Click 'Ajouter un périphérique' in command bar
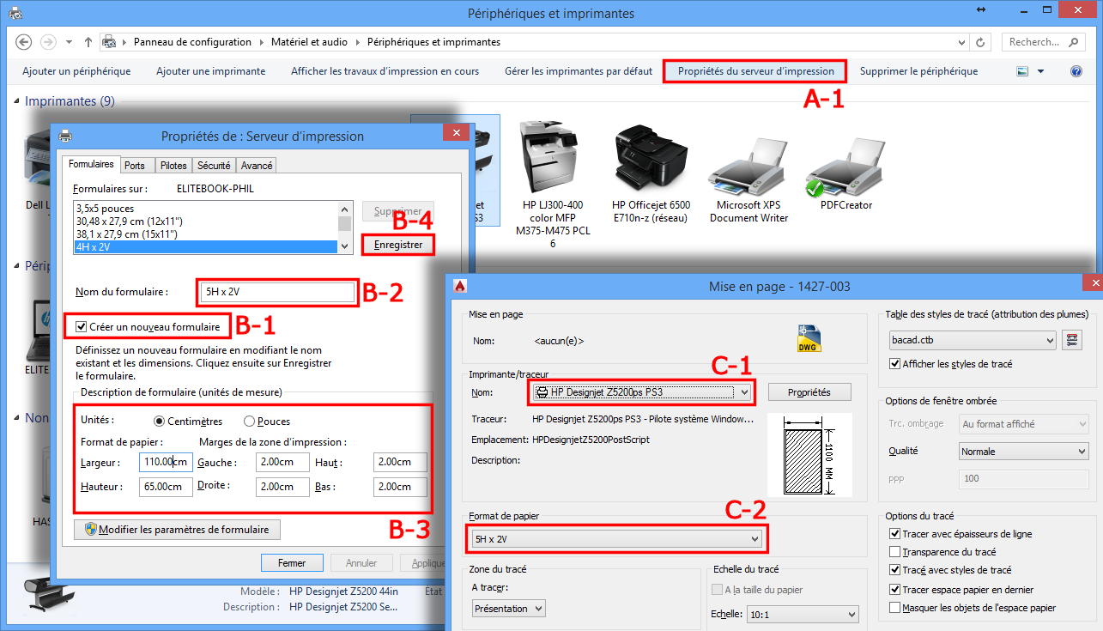This screenshot has width=1103, height=631. pos(76,71)
